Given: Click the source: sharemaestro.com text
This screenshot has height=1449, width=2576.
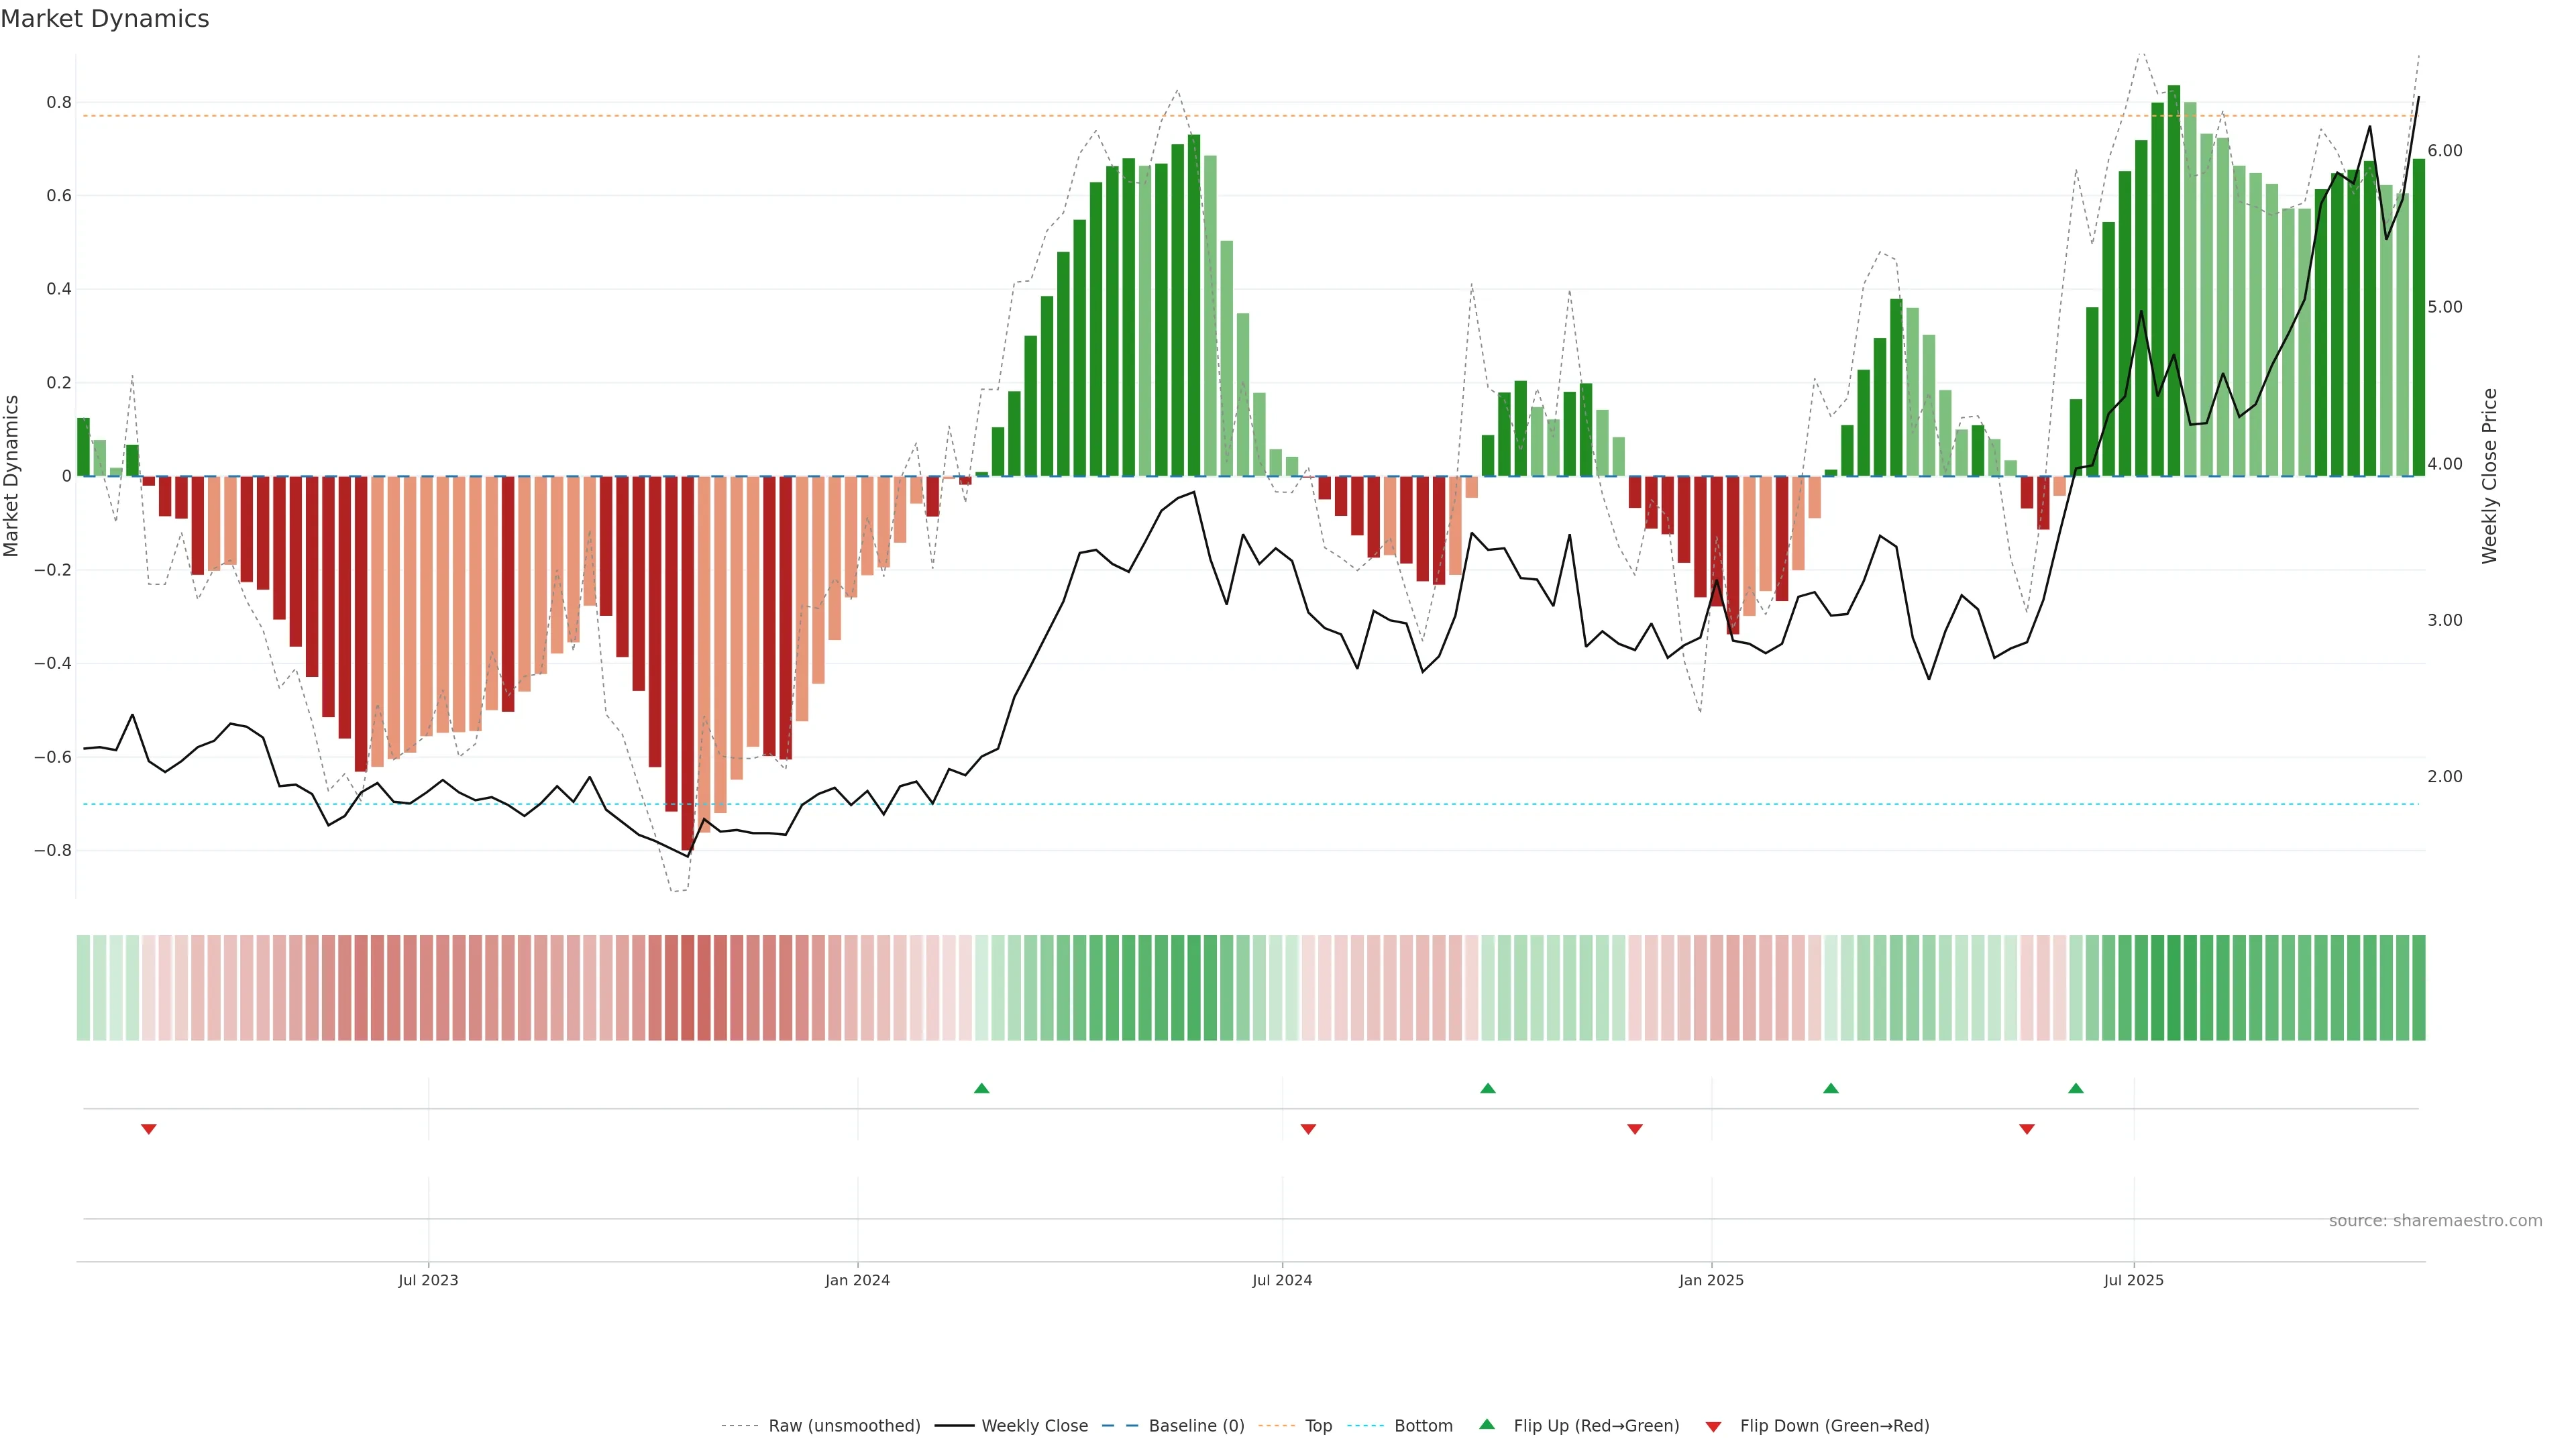Looking at the screenshot, I should coord(2435,1221).
